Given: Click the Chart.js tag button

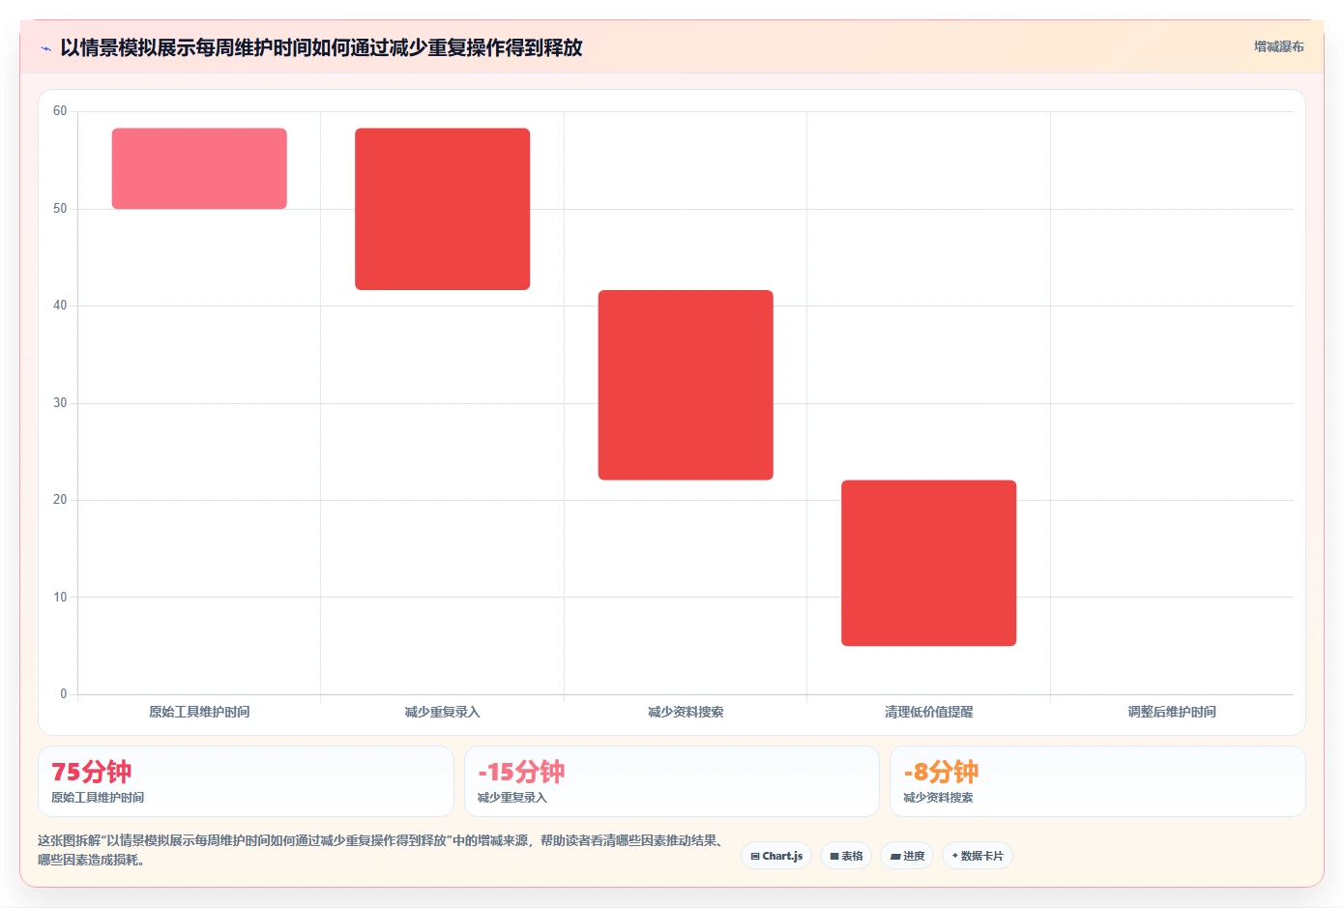Looking at the screenshot, I should tap(776, 856).
